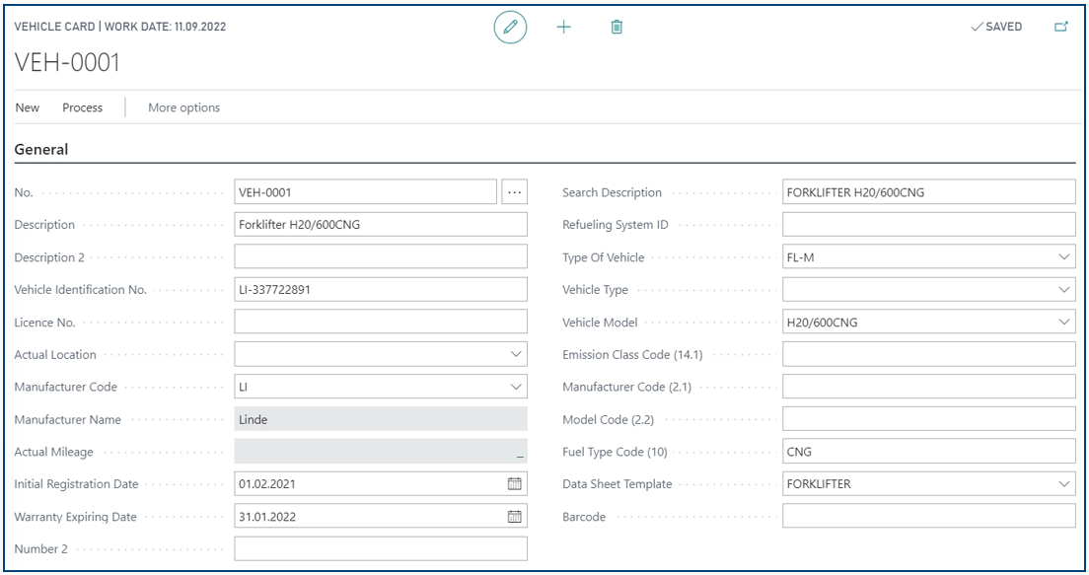The height and width of the screenshot is (575, 1089).
Task: Open the New menu
Action: 28,108
